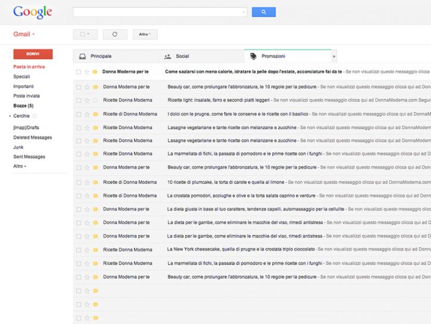431x324 pixels.
Task: Click importance marker of 'I dolci con le prugne' email
Action: 95,114
